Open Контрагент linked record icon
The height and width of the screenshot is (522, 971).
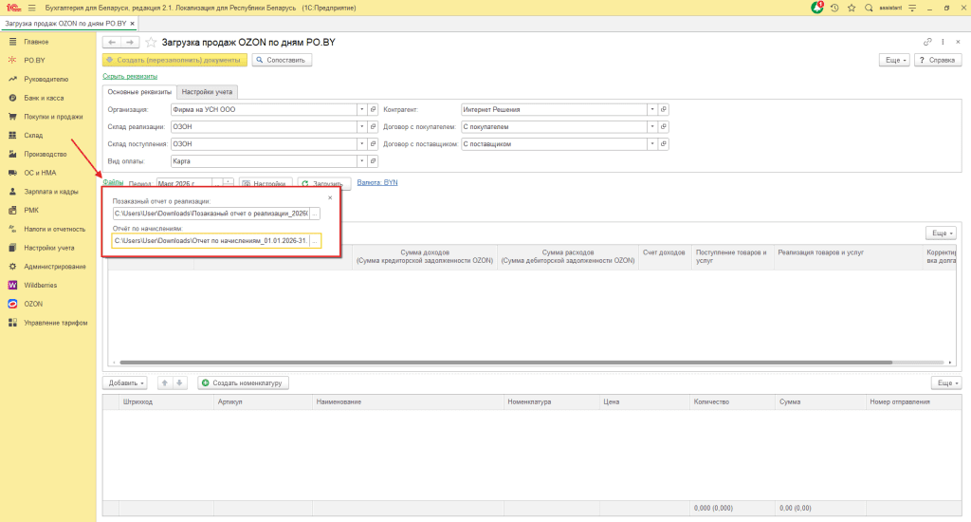(x=664, y=110)
